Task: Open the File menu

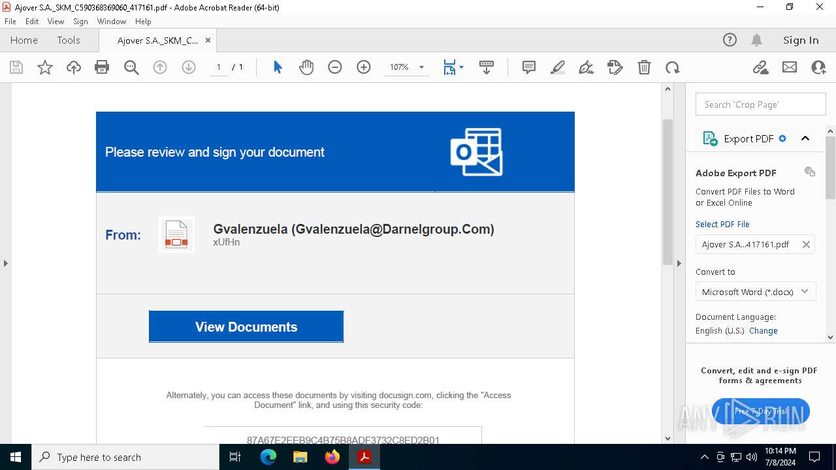Action: point(10,22)
